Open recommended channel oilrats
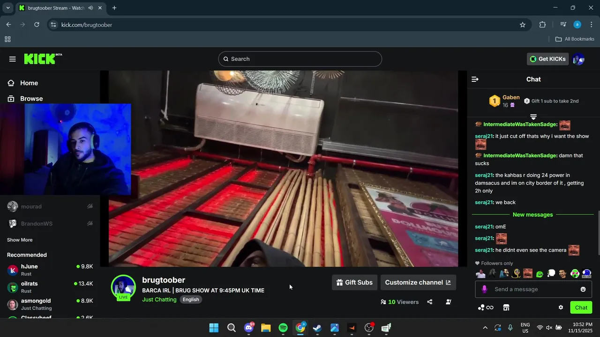 (x=50, y=287)
